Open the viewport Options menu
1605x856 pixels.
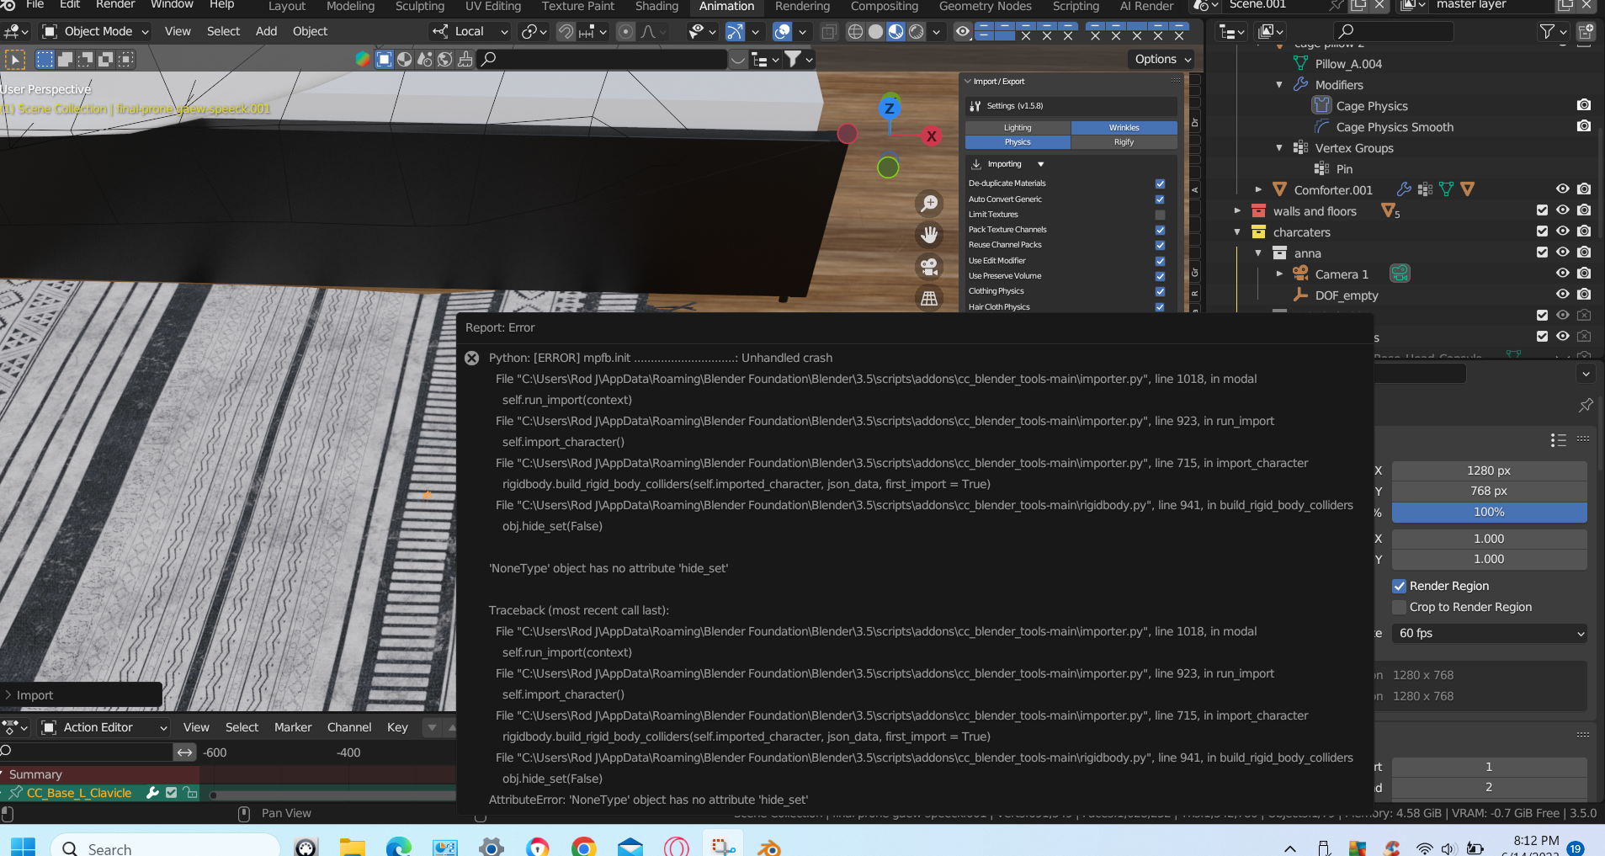point(1161,59)
